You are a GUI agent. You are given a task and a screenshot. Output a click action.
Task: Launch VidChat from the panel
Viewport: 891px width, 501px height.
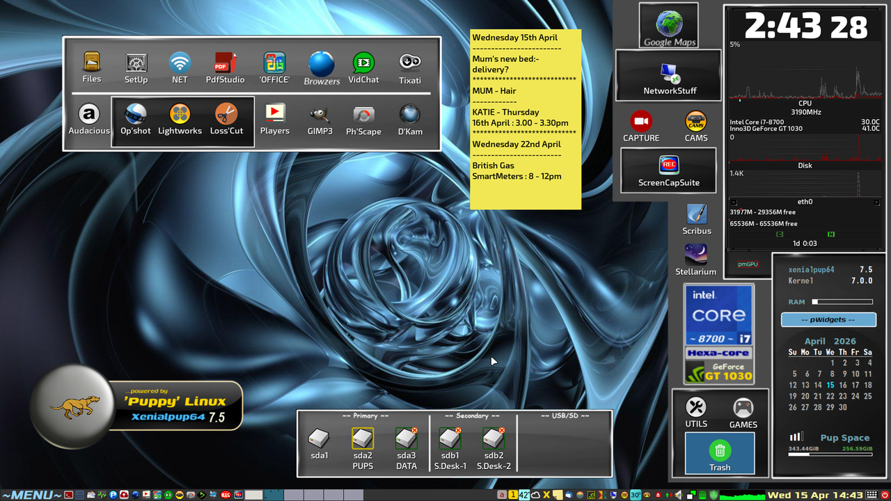click(363, 63)
